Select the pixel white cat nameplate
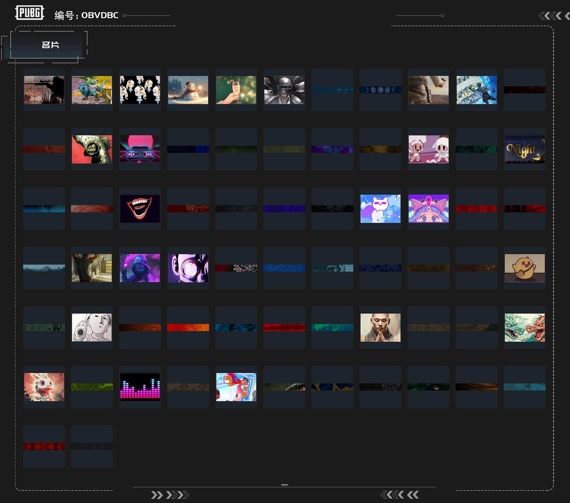The image size is (570, 503). pos(380,209)
